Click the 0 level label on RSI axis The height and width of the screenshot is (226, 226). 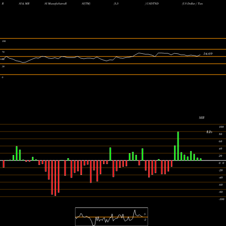click(2, 77)
